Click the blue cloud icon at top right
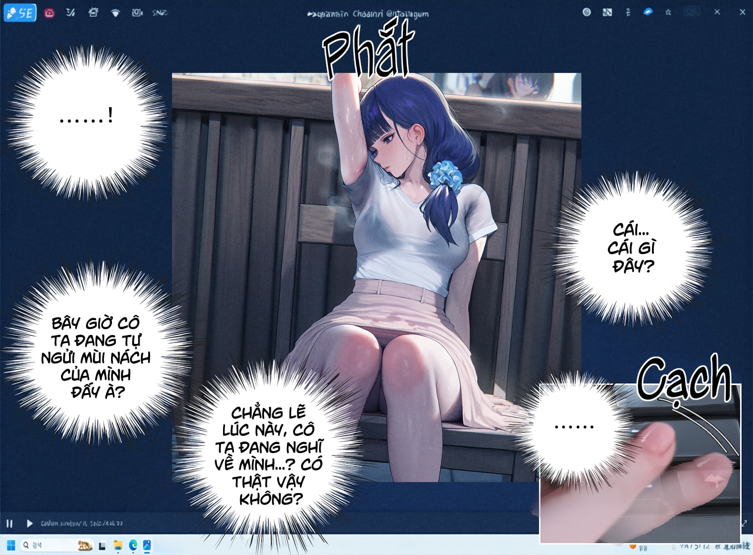Screen dimensions: 753x555 point(648,12)
